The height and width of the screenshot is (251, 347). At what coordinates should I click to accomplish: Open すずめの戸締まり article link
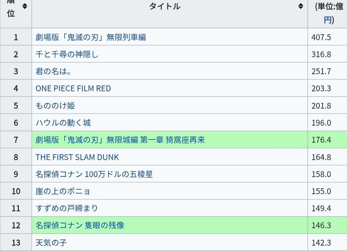(x=67, y=208)
